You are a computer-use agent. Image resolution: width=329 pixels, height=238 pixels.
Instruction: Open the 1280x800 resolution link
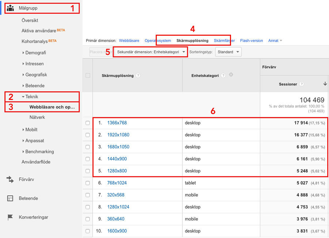click(x=117, y=171)
